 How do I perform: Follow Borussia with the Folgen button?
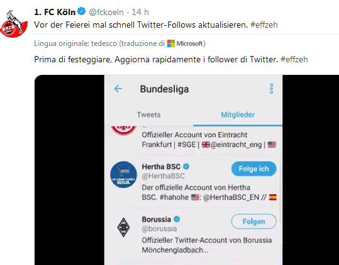[254, 222]
